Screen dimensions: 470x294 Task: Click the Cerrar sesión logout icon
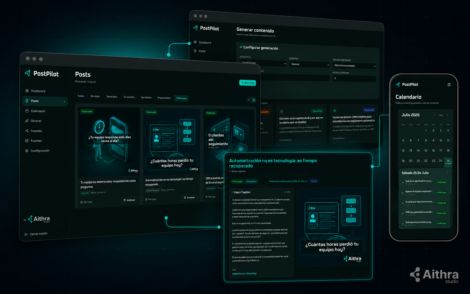coord(26,234)
